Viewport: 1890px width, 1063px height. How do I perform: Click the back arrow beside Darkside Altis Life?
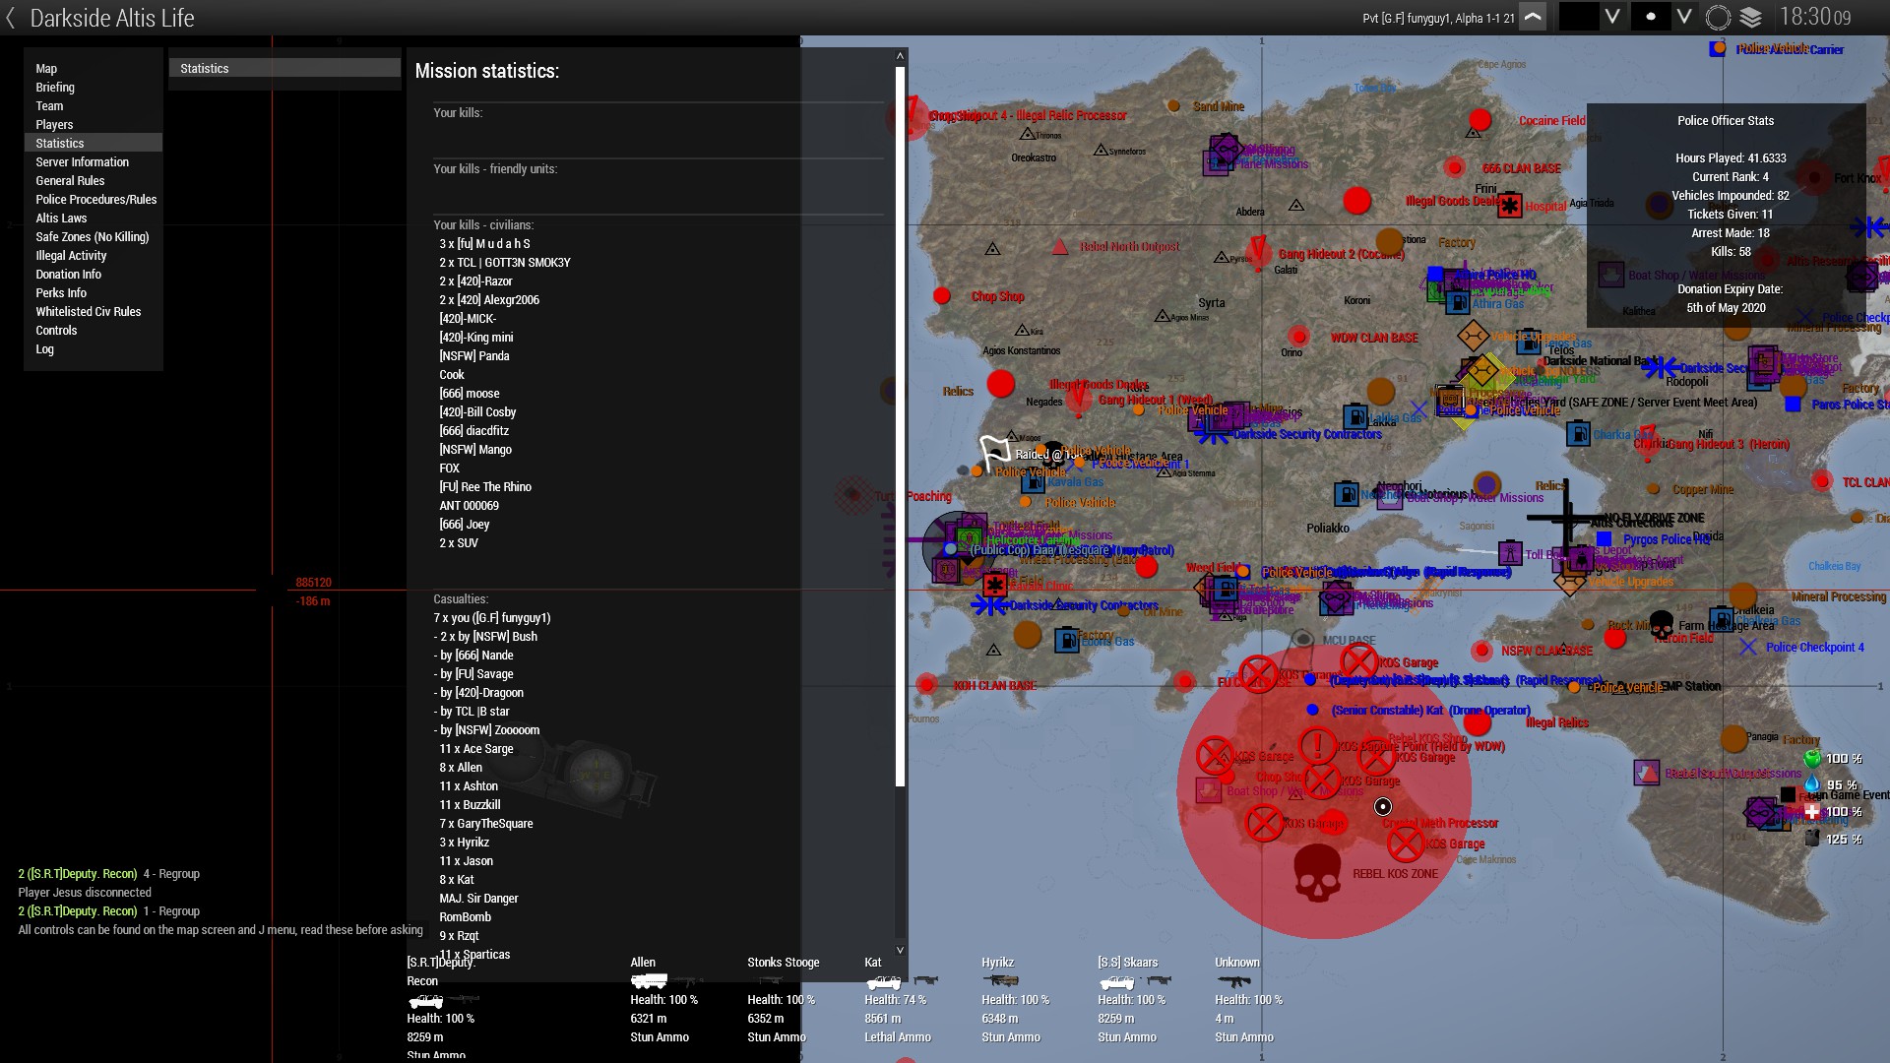(11, 18)
